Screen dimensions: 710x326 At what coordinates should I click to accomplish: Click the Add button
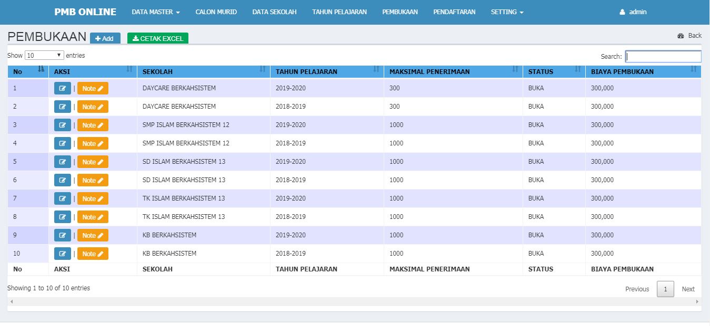point(105,38)
